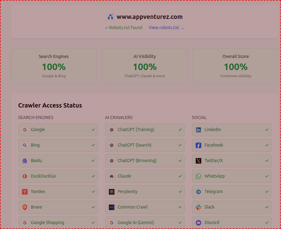Click the checkmark in the Slack row

tap(267, 207)
